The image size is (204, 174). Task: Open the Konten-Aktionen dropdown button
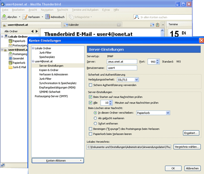(x=58, y=161)
